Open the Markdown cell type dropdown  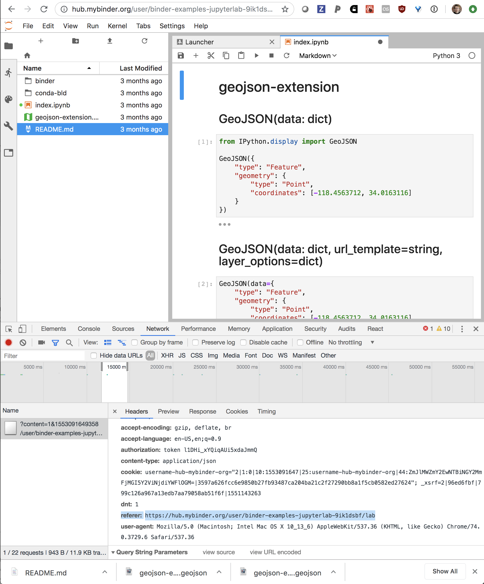[318, 56]
